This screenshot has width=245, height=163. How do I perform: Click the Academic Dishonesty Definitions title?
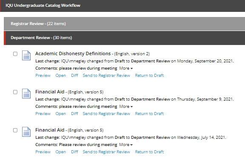[x=73, y=53]
